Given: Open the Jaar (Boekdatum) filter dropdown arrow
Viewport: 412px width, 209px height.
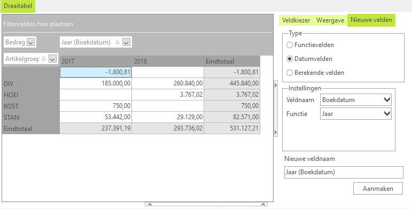Looking at the screenshot, I should [x=126, y=42].
